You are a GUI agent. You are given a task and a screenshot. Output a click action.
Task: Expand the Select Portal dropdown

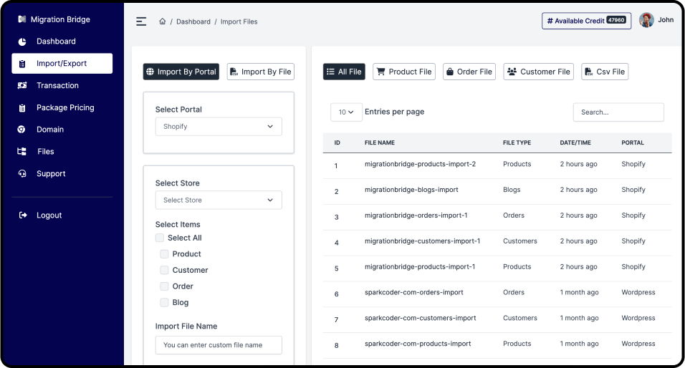point(219,127)
